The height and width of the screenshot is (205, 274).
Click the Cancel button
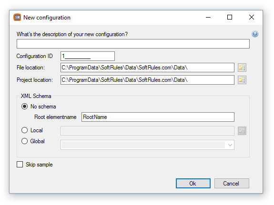point(232,184)
